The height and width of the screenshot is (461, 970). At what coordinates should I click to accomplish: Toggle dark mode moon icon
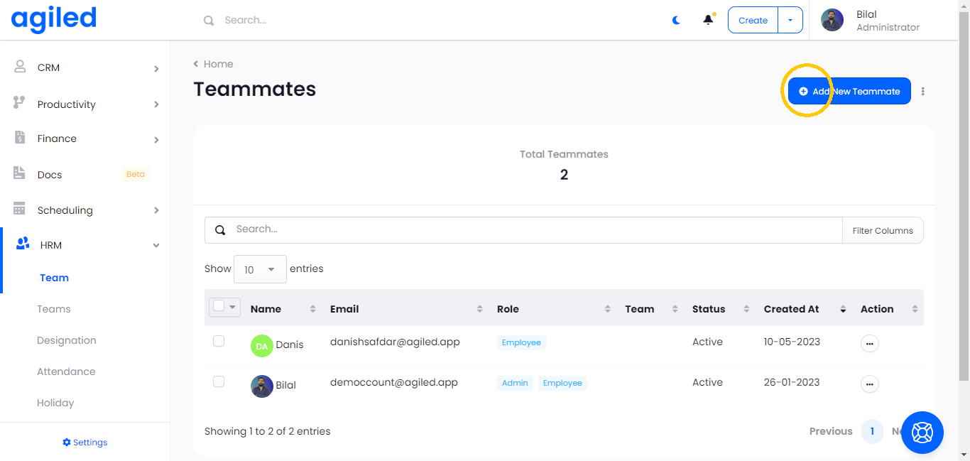click(x=676, y=20)
